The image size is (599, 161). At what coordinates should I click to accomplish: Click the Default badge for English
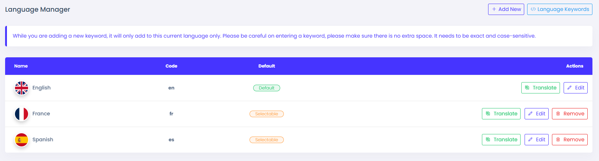(267, 88)
